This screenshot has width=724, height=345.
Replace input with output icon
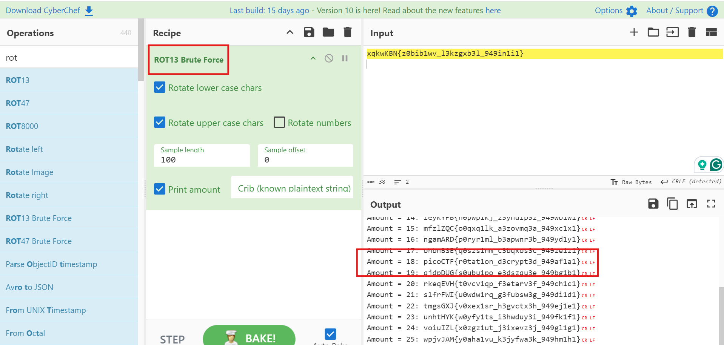pos(692,204)
